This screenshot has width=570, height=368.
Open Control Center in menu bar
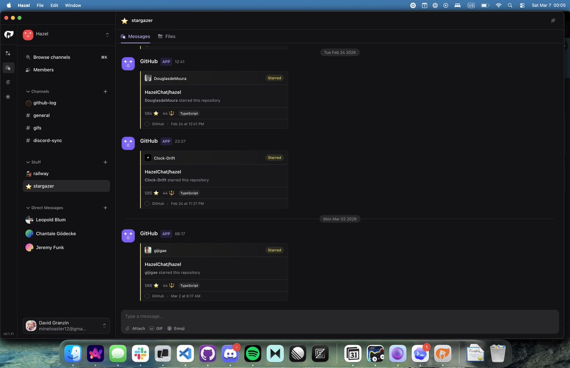click(522, 5)
